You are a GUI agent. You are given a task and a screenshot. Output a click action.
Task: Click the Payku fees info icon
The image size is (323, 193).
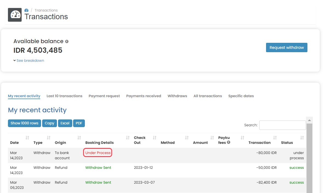pos(229,142)
